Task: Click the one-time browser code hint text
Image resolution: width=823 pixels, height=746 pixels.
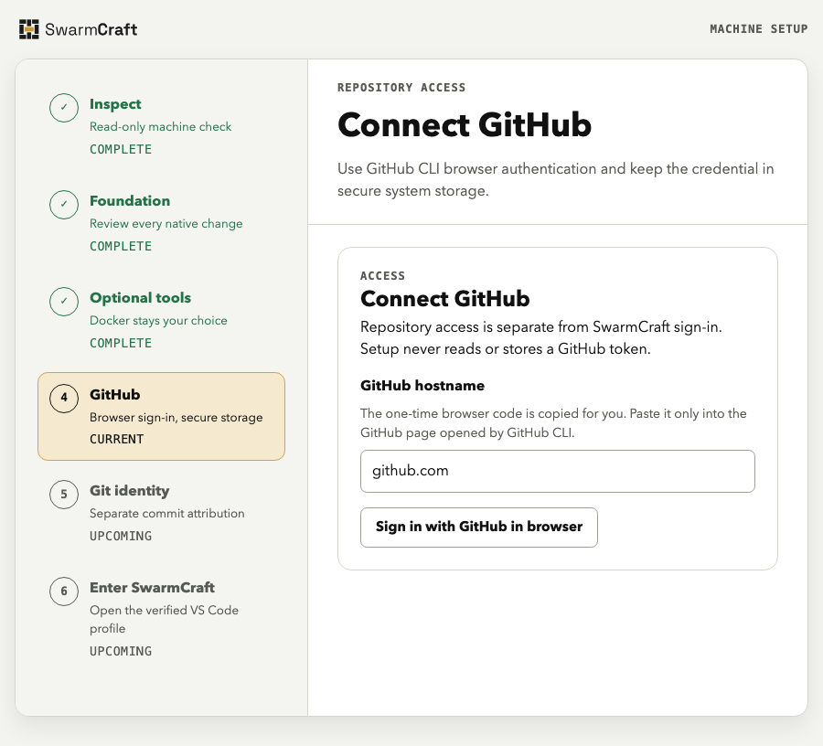Action: click(x=554, y=423)
